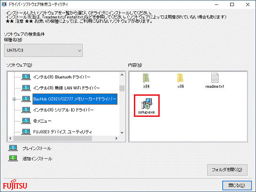Click the laptop icon beside @メニュー

point(26,121)
